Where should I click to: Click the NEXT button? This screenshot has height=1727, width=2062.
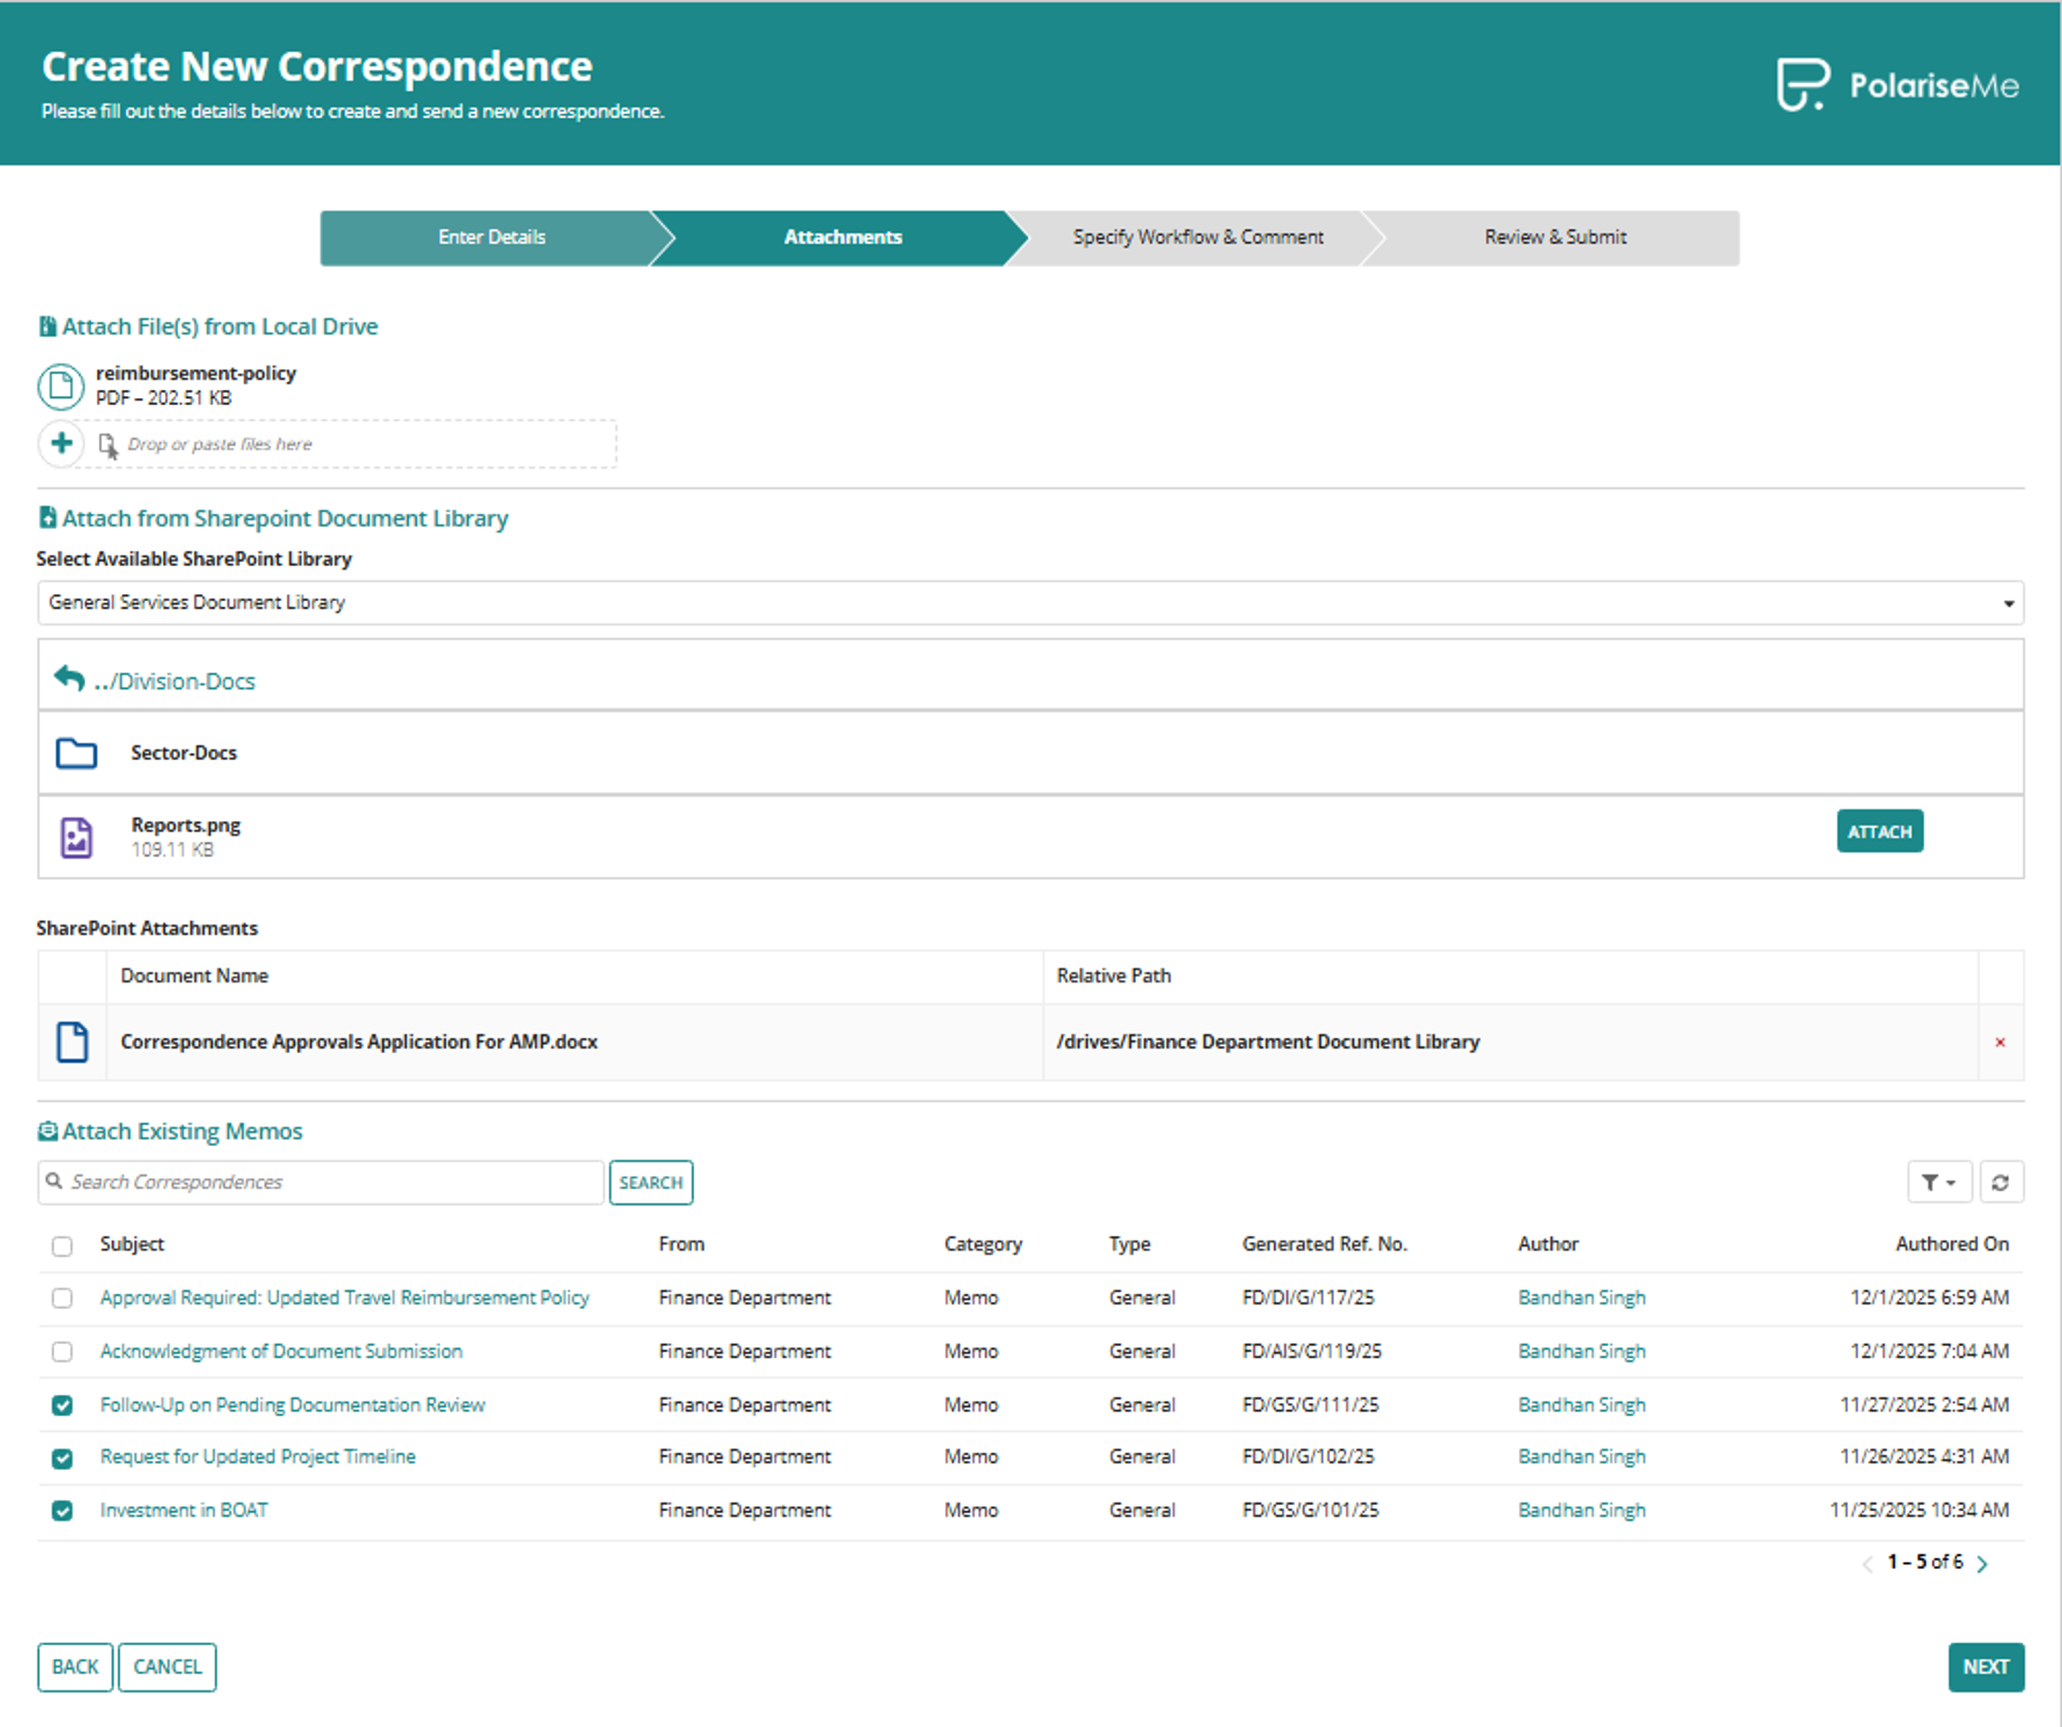pos(1985,1667)
